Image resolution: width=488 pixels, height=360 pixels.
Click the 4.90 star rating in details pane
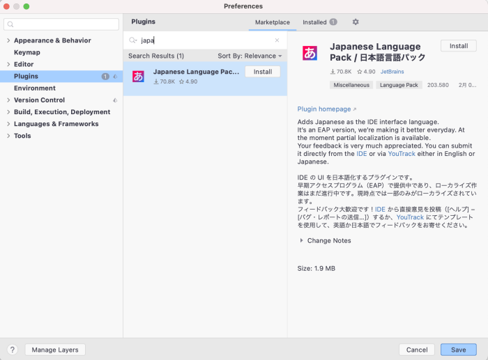[366, 72]
